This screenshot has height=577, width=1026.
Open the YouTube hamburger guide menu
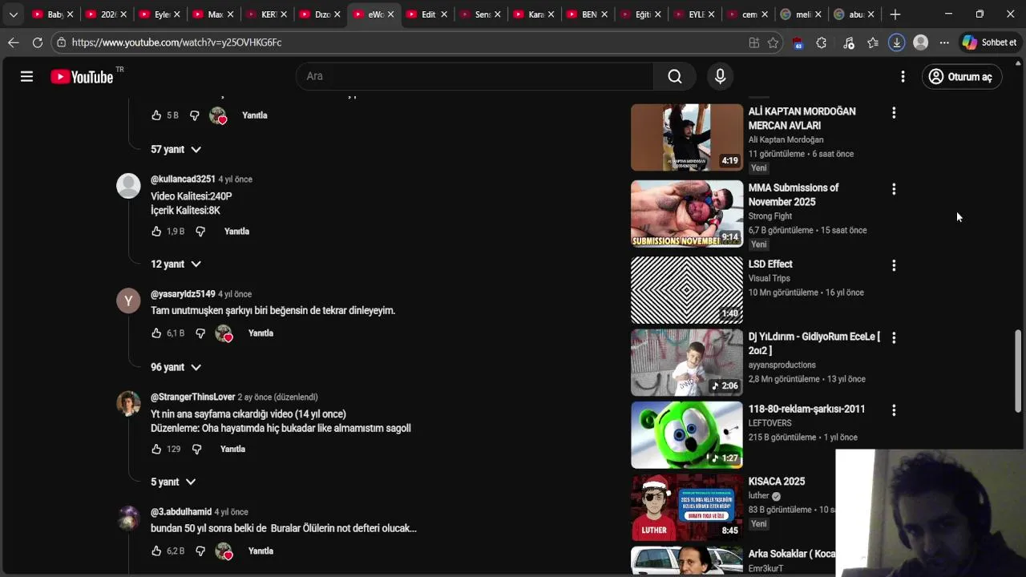[x=26, y=76]
